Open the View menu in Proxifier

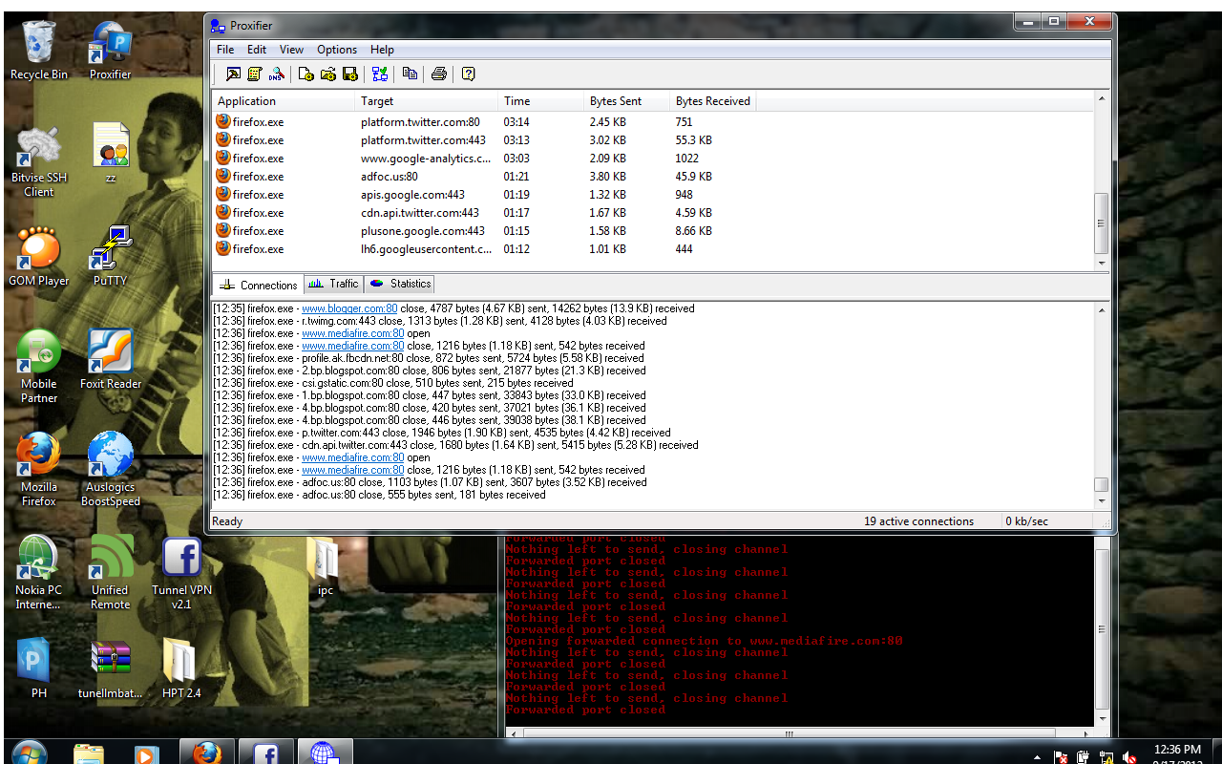[x=291, y=50]
